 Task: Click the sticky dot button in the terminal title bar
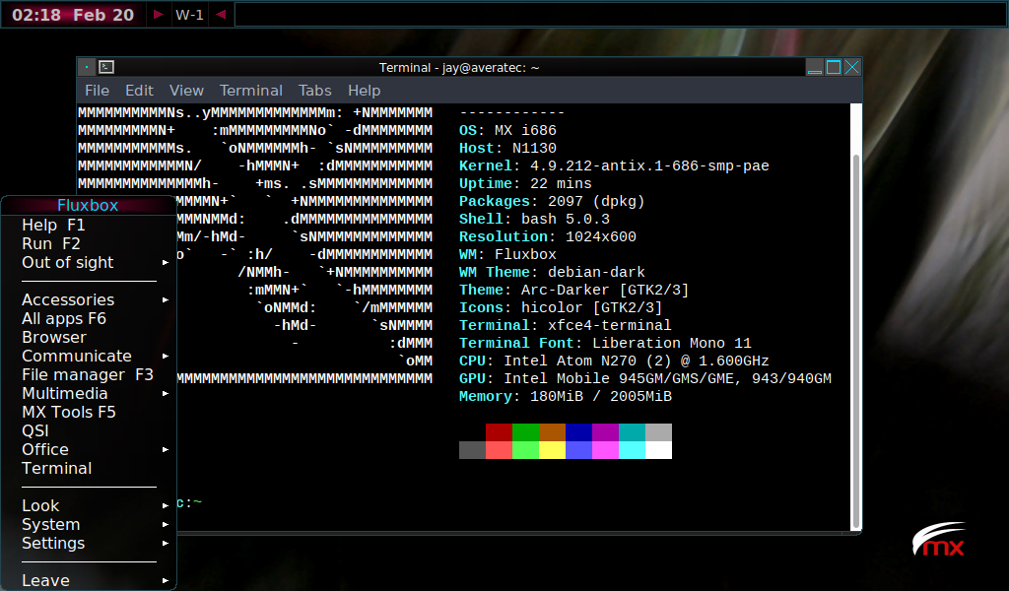tap(87, 67)
